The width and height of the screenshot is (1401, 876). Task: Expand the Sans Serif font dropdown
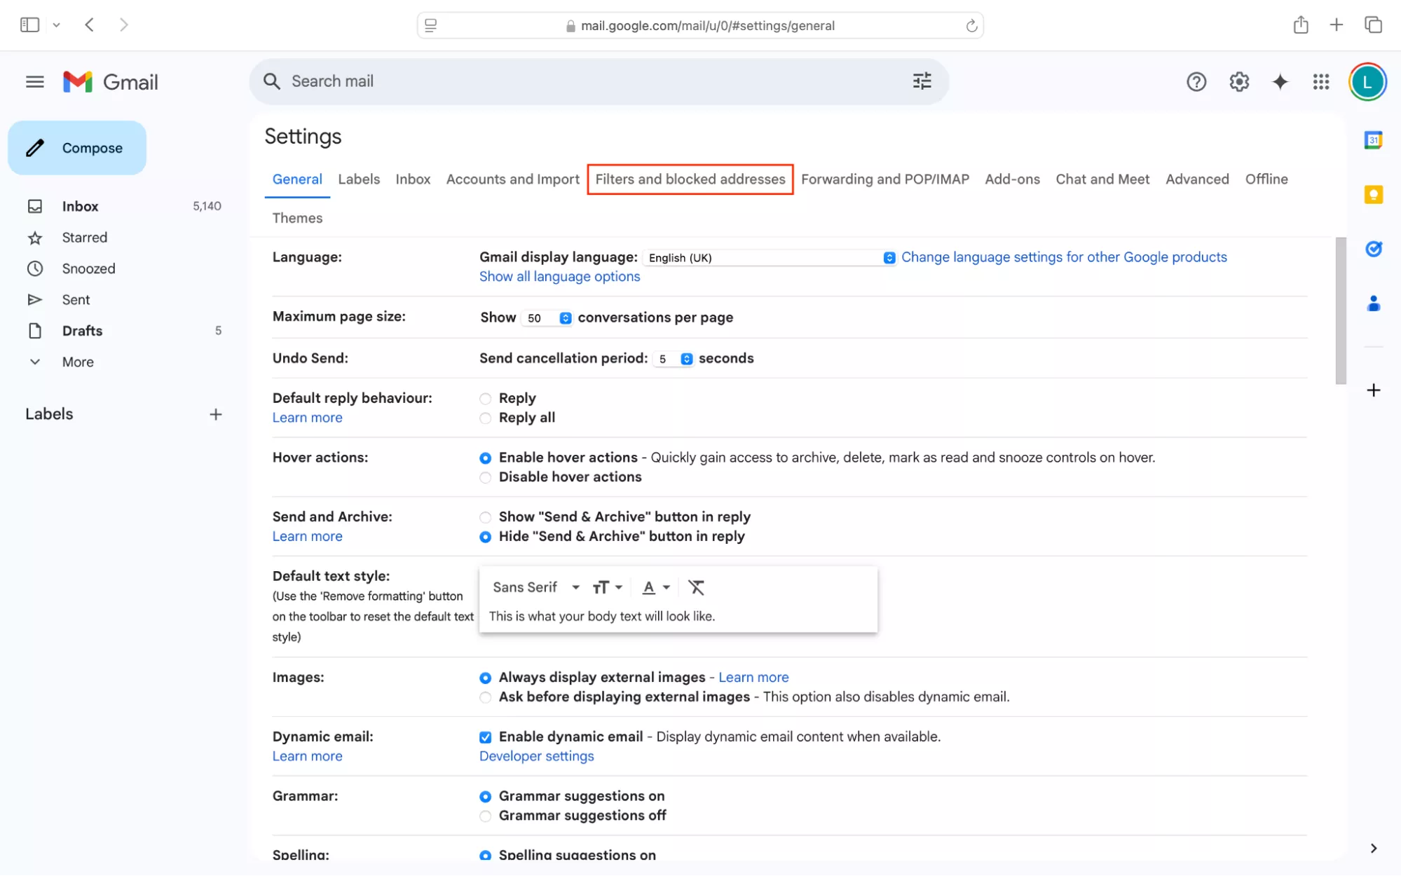[x=535, y=587]
